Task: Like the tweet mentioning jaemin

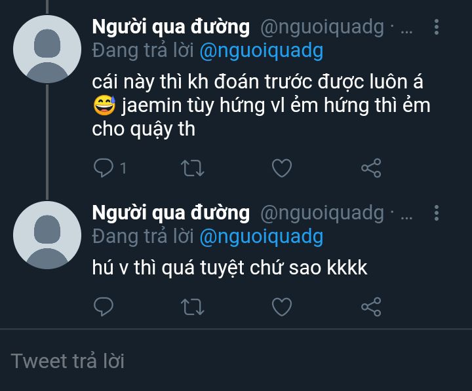Action: 281,168
